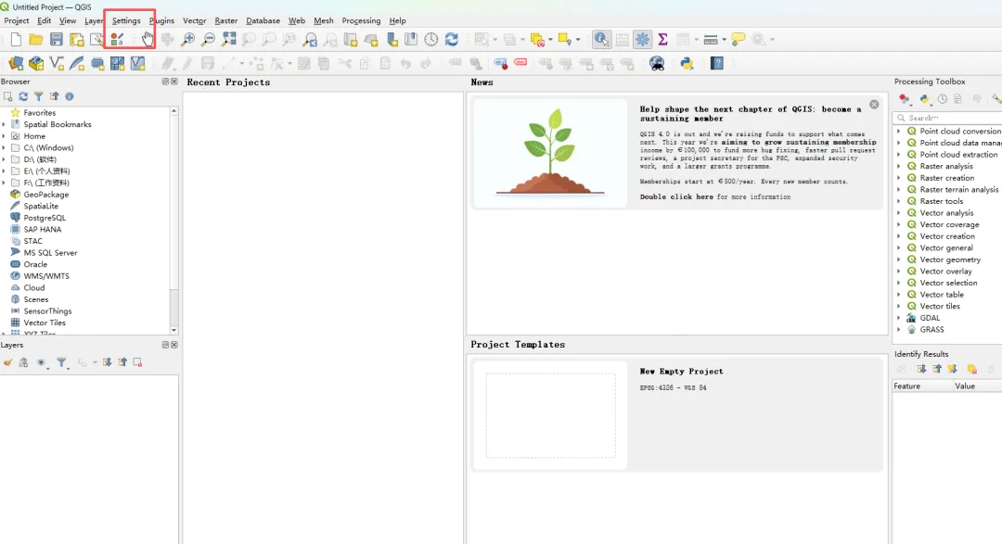1002x544 pixels.
Task: Open the metasearch globe binoculars icon
Action: click(657, 63)
